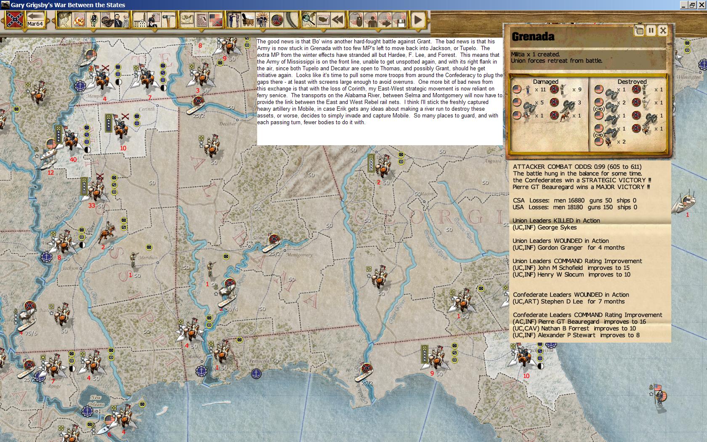This screenshot has width=707, height=442.
Task: Click the double left arrow rewind button
Action: tap(338, 20)
